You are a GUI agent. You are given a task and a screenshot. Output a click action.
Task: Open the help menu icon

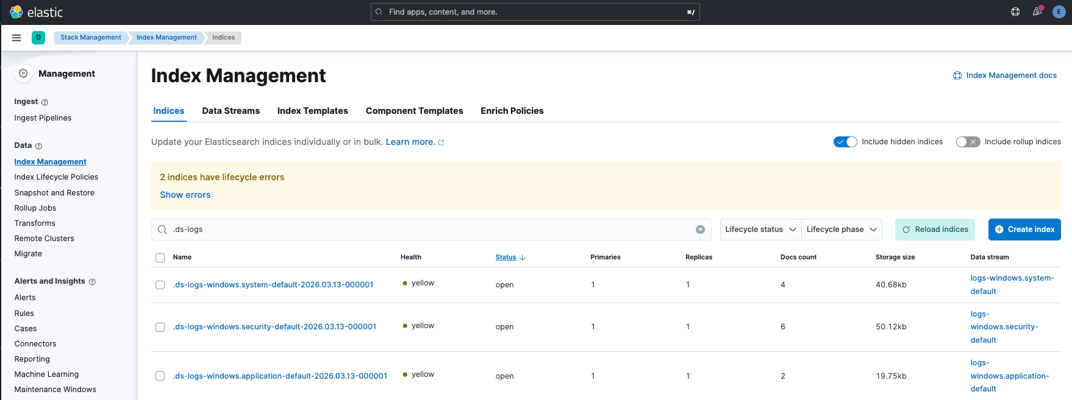[1015, 12]
